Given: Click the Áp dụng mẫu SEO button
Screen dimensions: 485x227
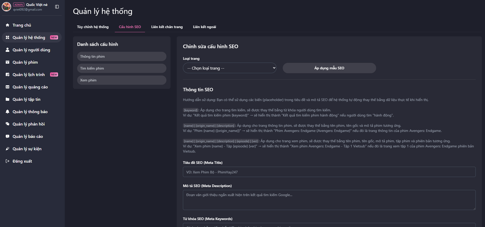Looking at the screenshot, I should coord(329,68).
